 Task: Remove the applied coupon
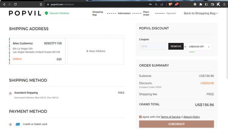176,46
